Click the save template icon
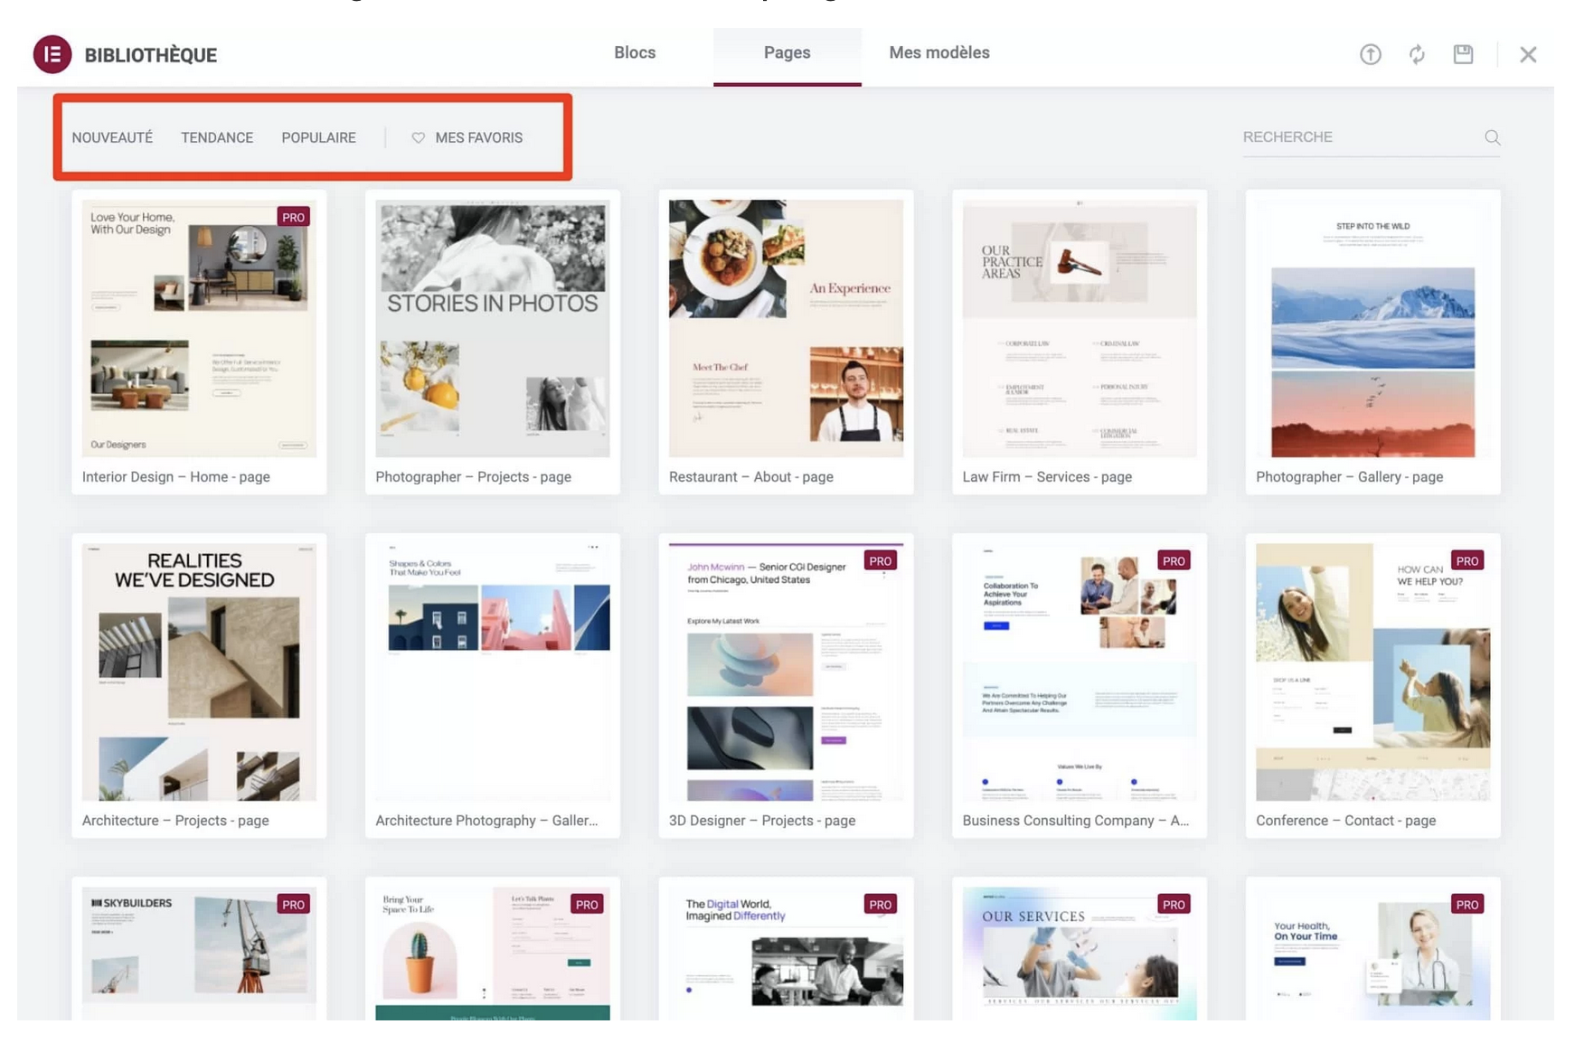 (1463, 54)
